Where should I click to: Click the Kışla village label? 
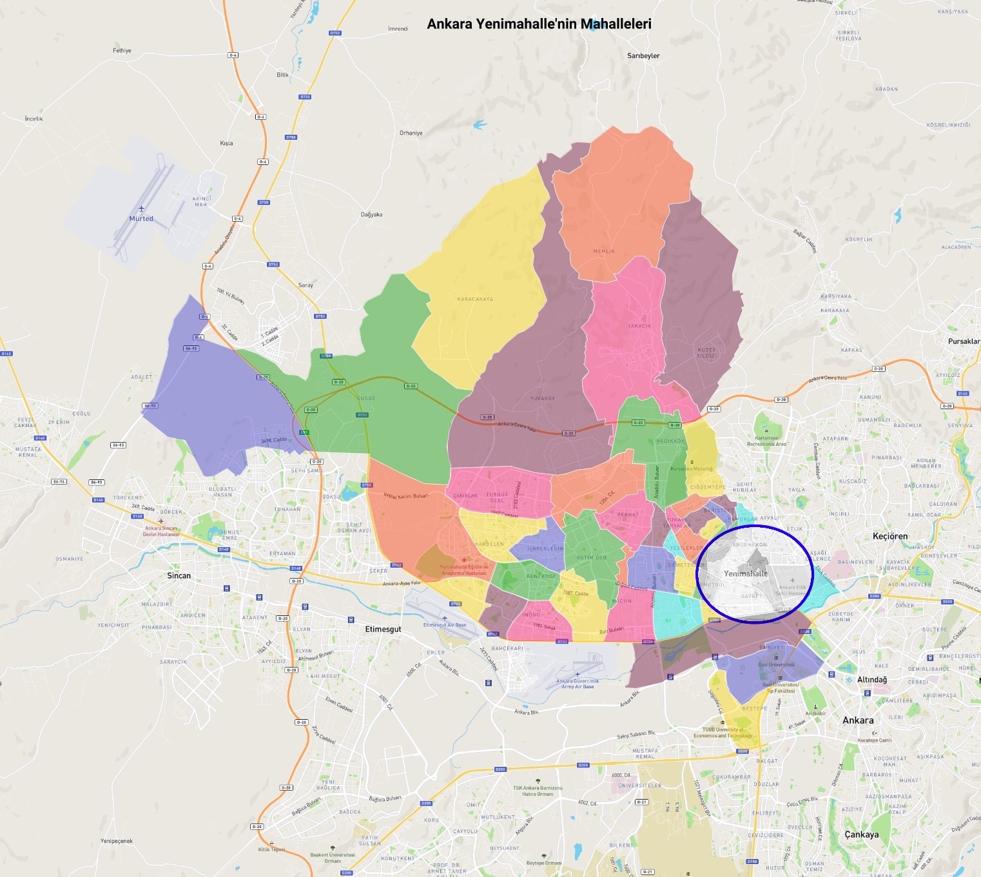226,143
